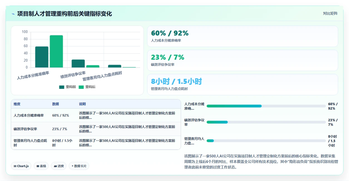Toggle the 重构前 legend swatch

pyautogui.click(x=62, y=87)
